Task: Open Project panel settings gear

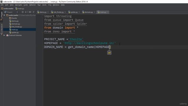Action: [30, 12]
